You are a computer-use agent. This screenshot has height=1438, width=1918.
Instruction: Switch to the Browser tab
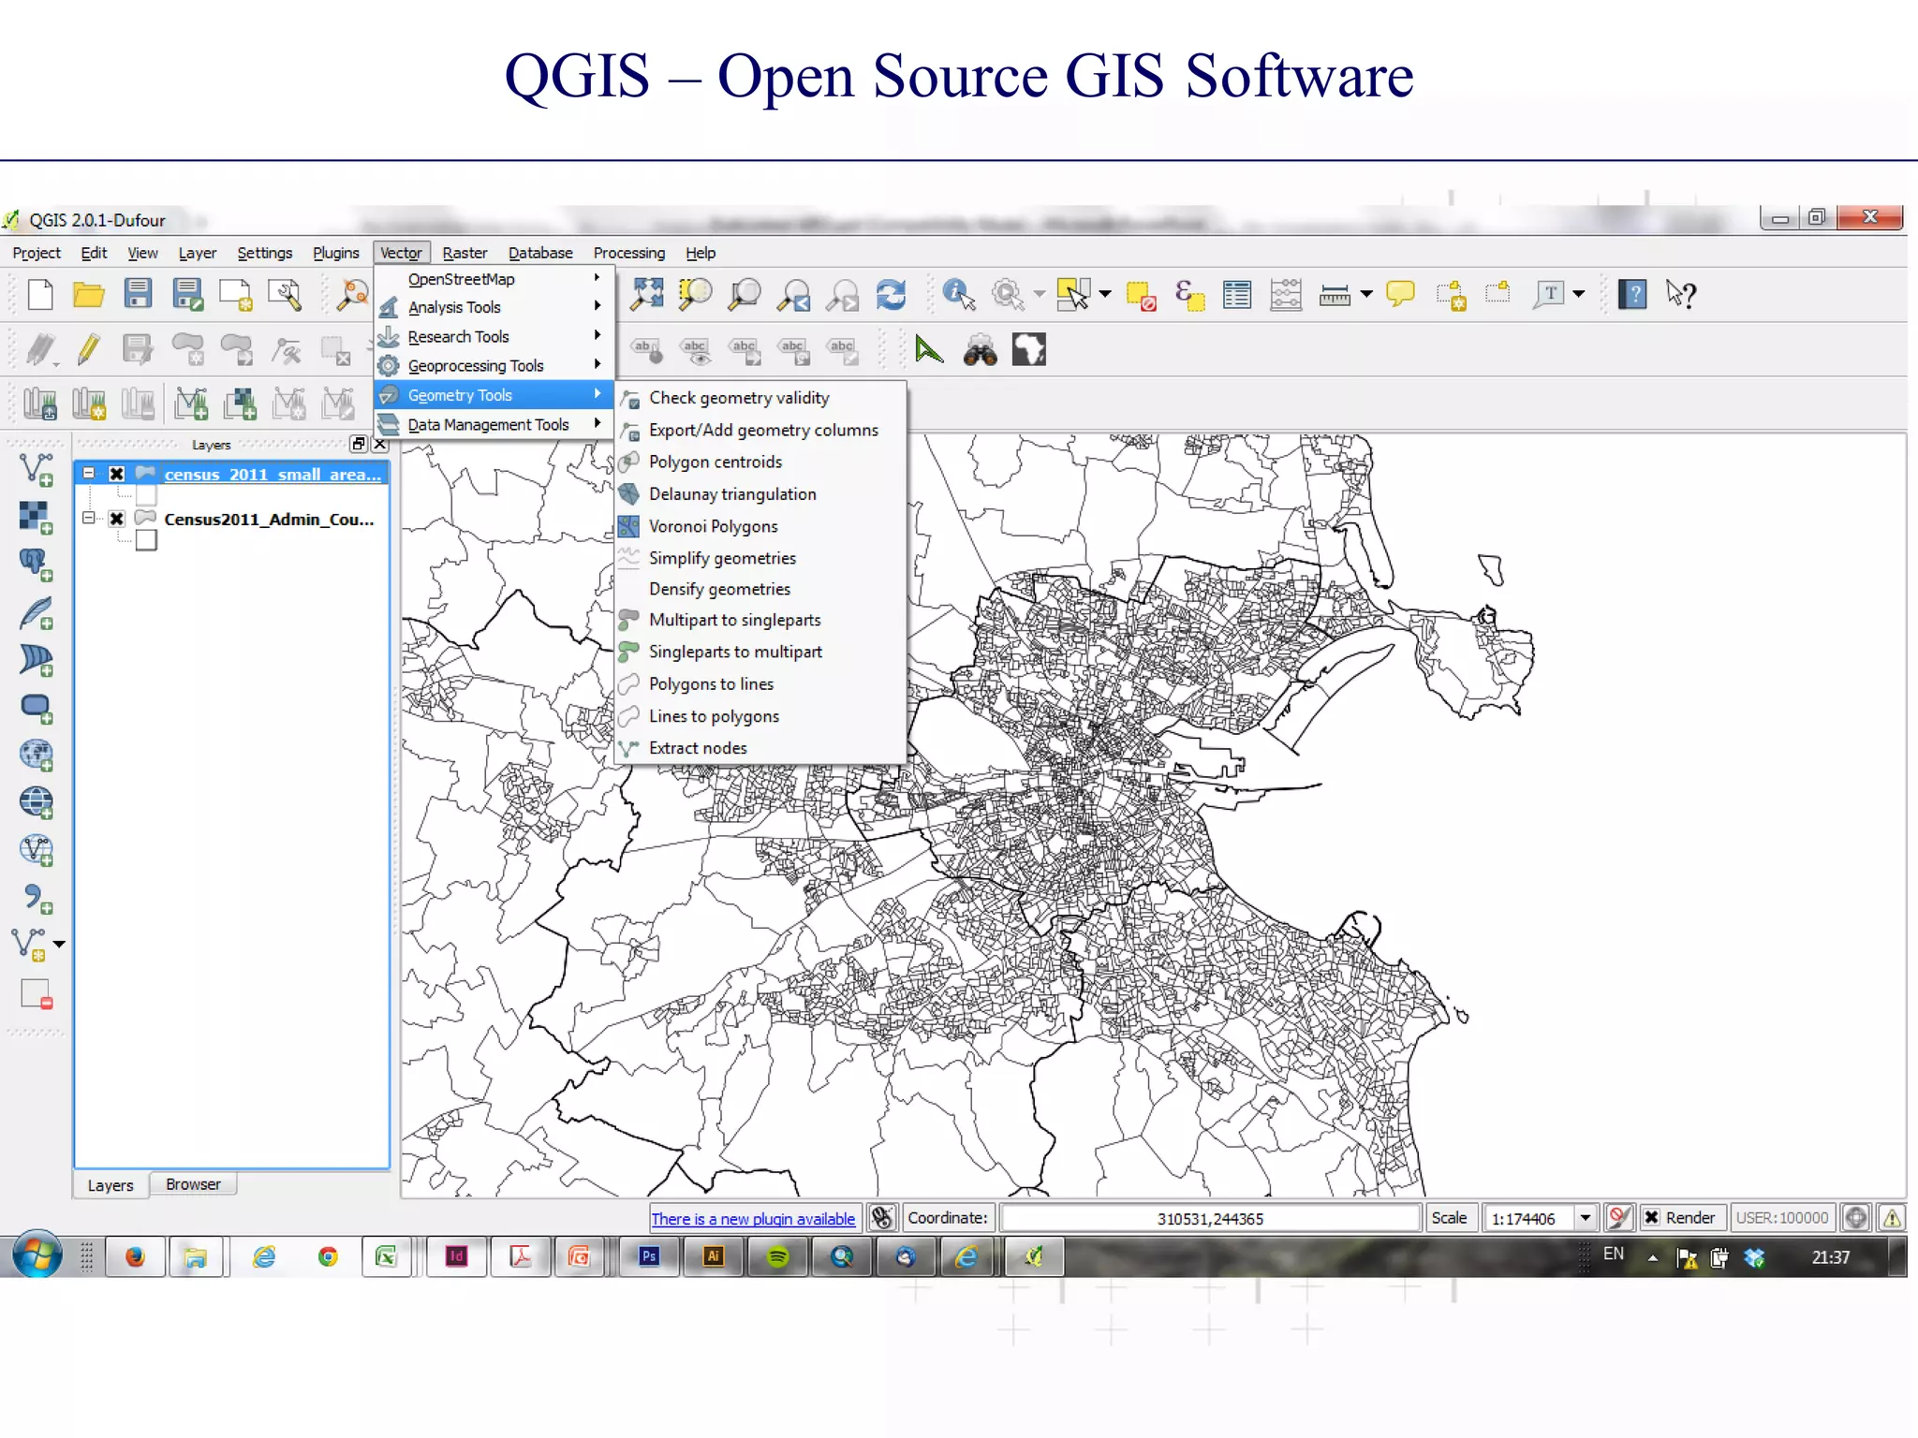point(193,1184)
